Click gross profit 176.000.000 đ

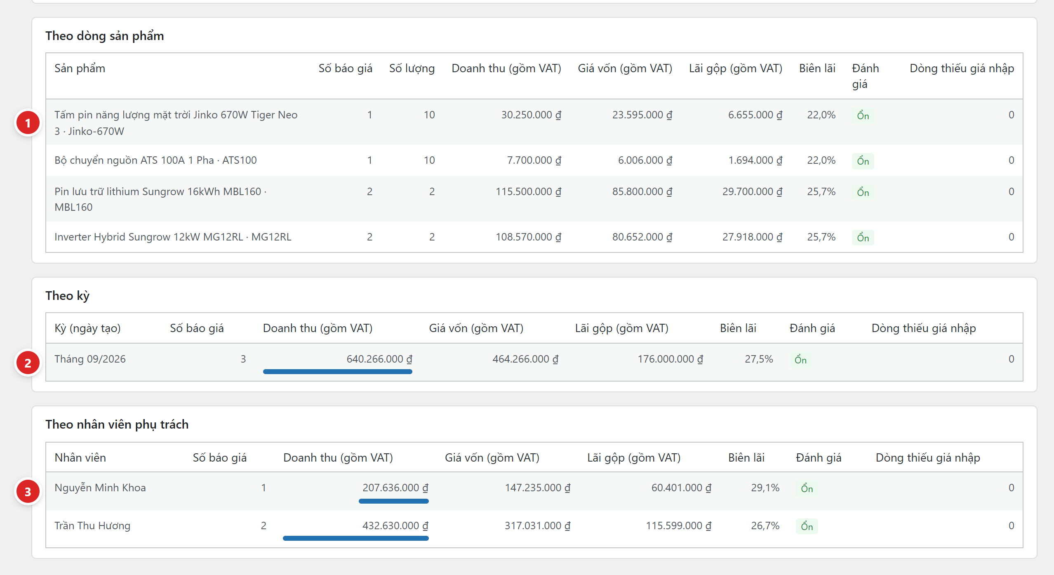tap(670, 359)
